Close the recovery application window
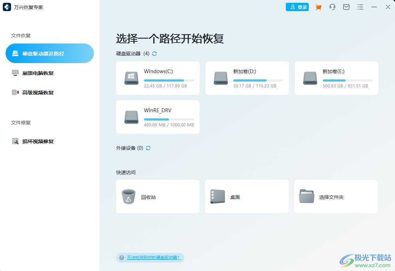Screen dimensions: 395x271 coord(388,7)
